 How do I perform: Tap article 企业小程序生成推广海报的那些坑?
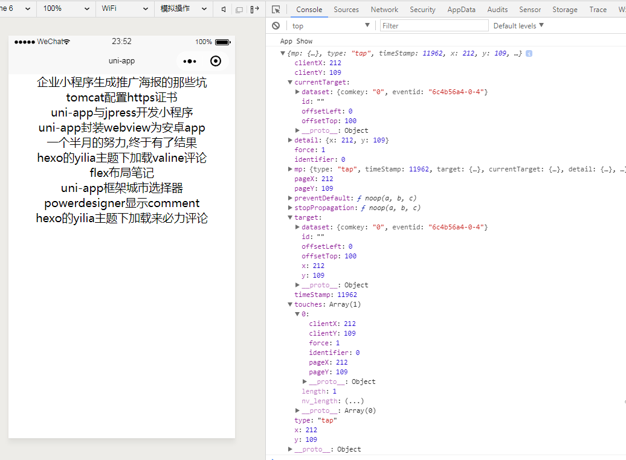pos(122,82)
